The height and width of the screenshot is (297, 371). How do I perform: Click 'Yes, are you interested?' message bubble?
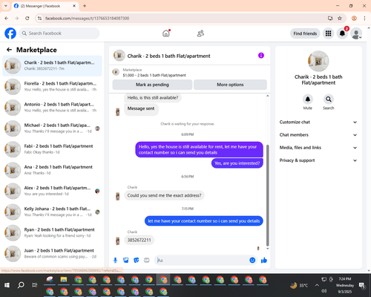pyautogui.click(x=237, y=163)
